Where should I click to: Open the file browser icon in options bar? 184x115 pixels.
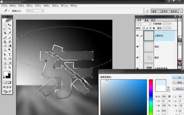point(147,11)
